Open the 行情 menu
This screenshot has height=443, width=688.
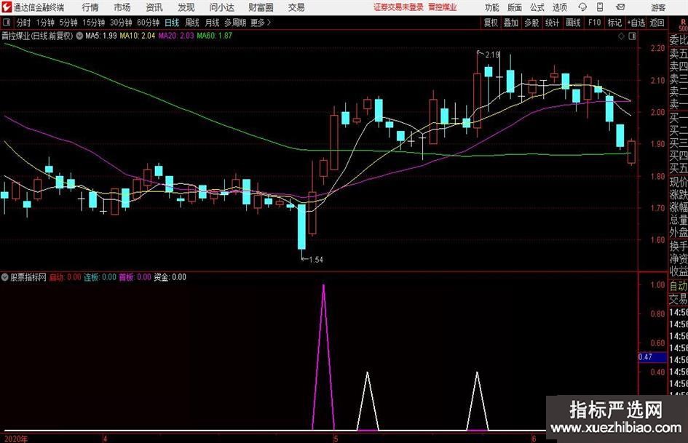[x=90, y=7]
